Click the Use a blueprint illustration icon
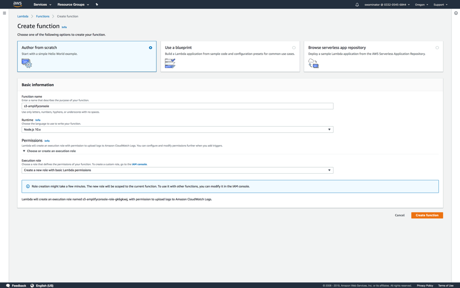 click(170, 63)
